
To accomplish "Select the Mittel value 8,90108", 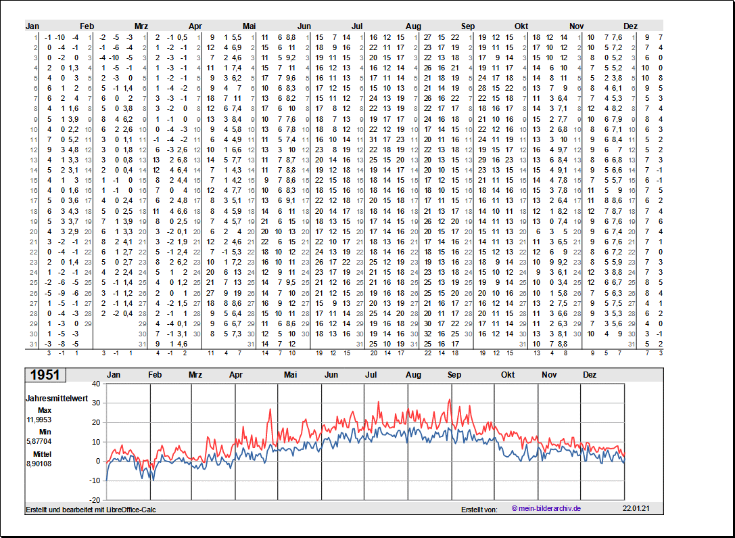I will [x=39, y=464].
